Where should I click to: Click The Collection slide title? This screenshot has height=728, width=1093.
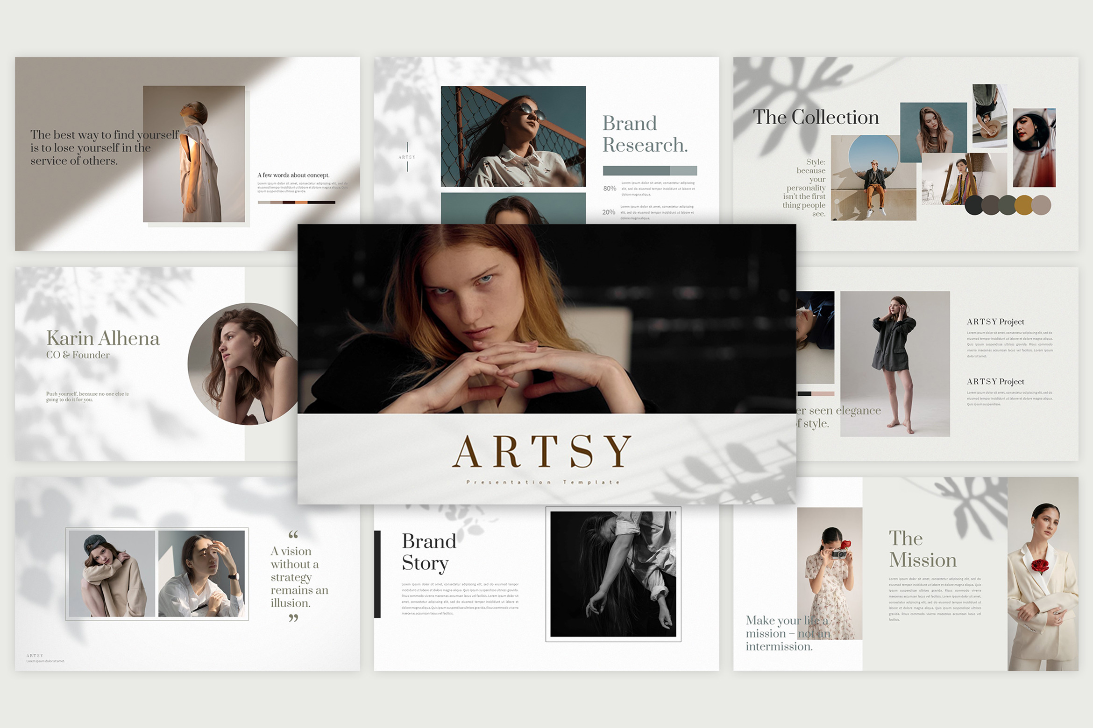(x=816, y=117)
